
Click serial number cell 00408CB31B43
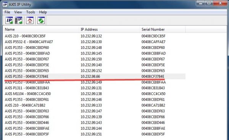point(153,88)
